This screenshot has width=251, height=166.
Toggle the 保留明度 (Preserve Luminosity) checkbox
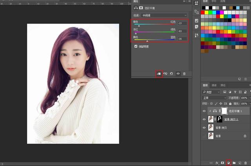coord(136,46)
